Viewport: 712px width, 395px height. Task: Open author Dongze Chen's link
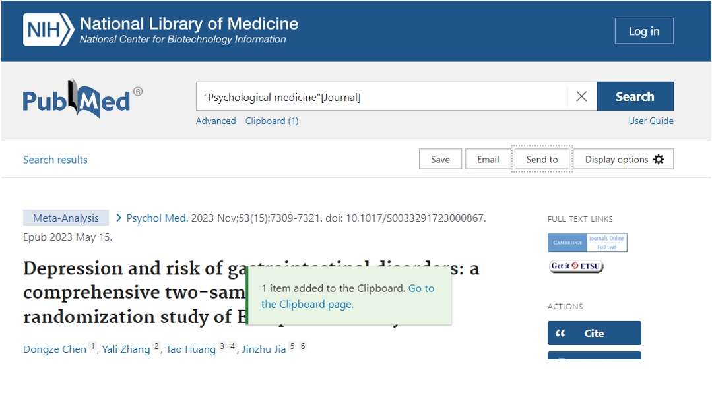tap(55, 349)
